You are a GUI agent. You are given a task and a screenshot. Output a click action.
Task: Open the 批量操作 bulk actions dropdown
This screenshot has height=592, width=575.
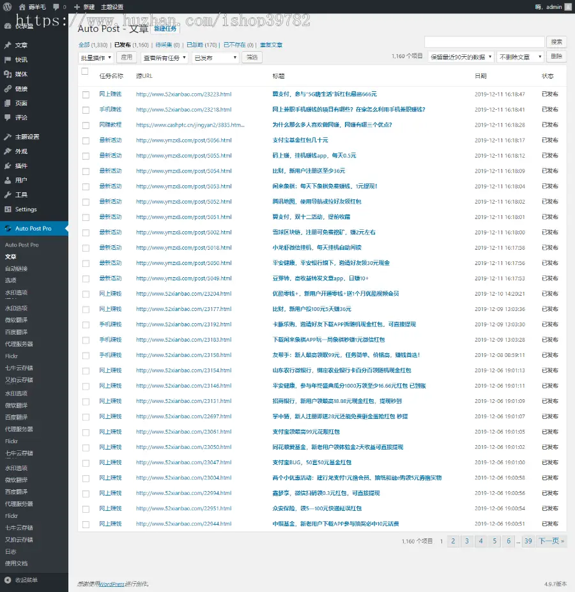(x=96, y=57)
